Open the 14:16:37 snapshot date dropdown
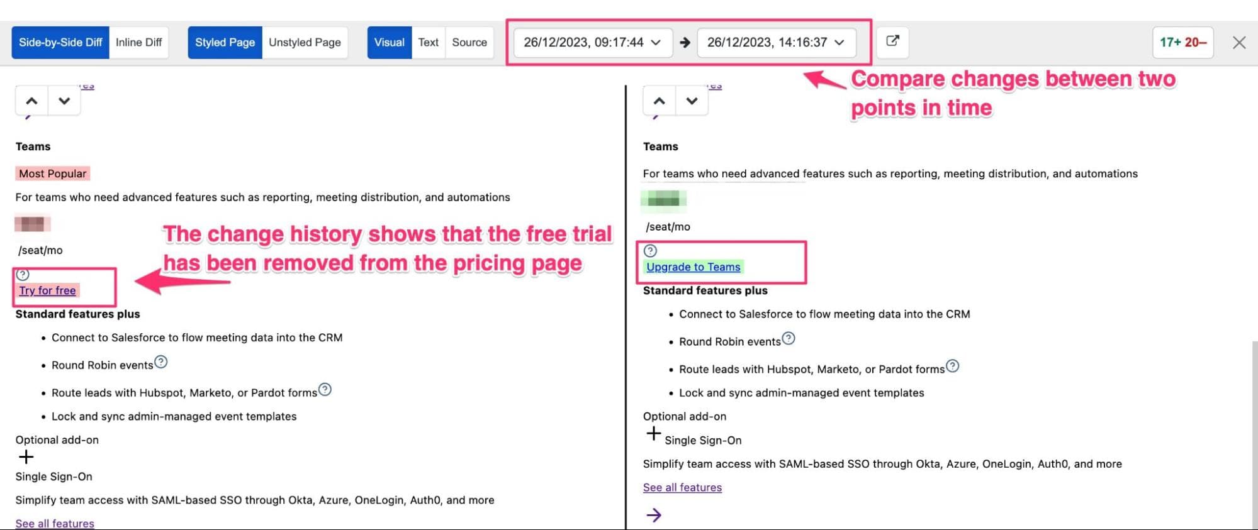 click(776, 42)
